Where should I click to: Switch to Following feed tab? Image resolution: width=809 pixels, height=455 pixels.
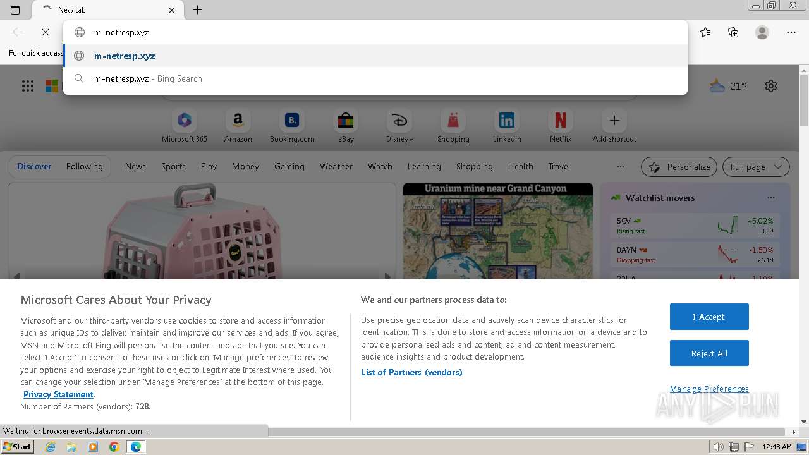pos(84,166)
